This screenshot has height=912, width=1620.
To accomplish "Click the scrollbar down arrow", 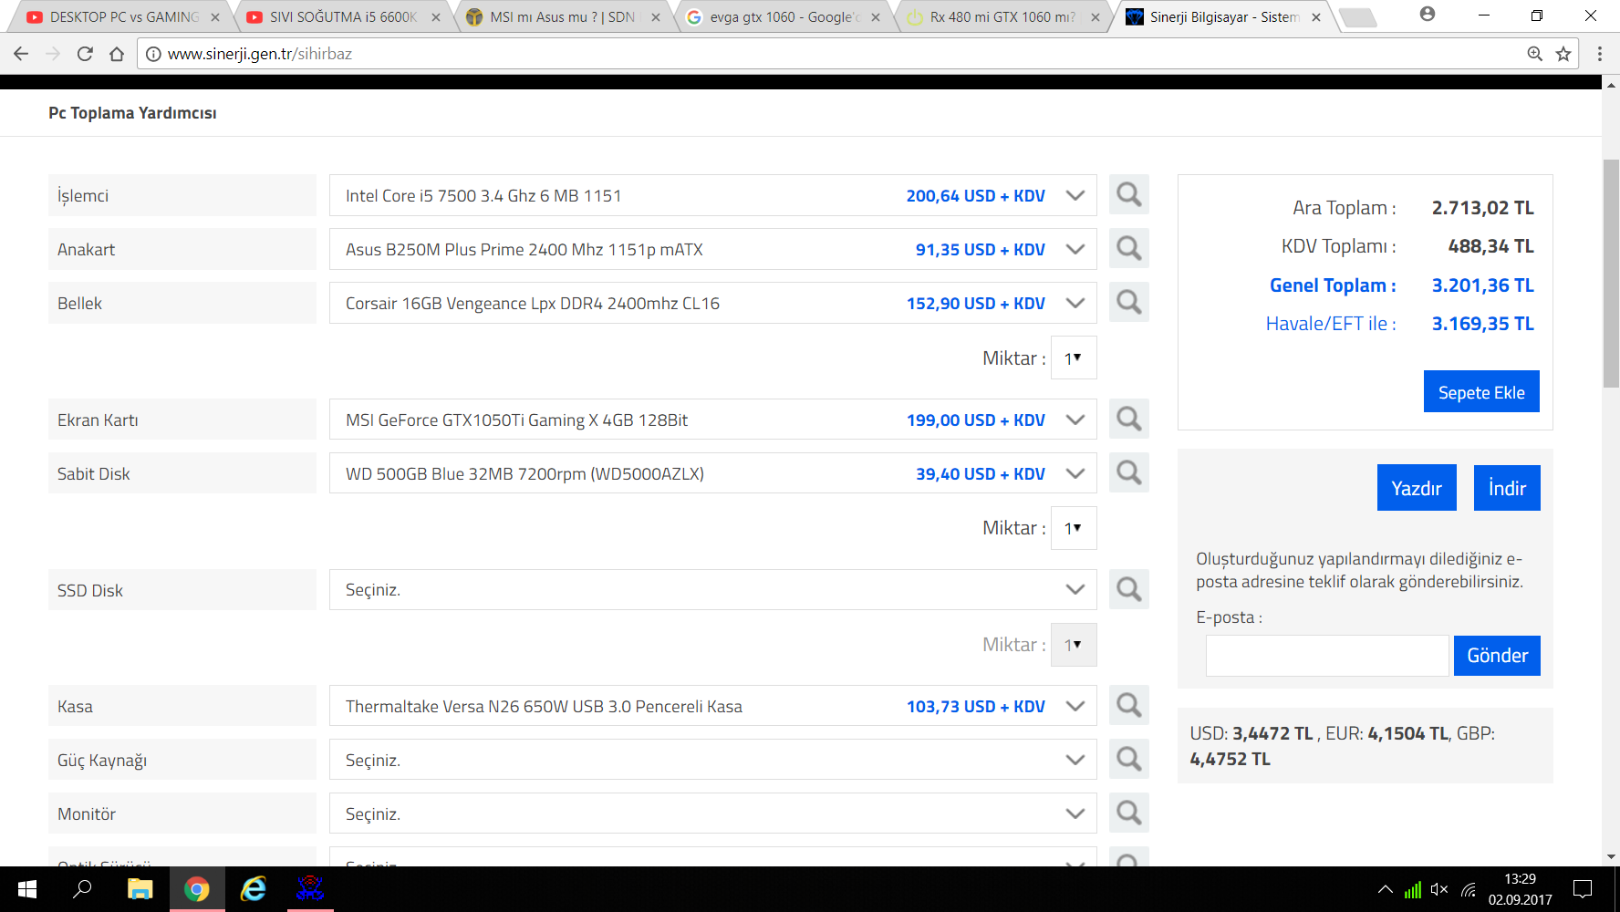I will [x=1611, y=857].
